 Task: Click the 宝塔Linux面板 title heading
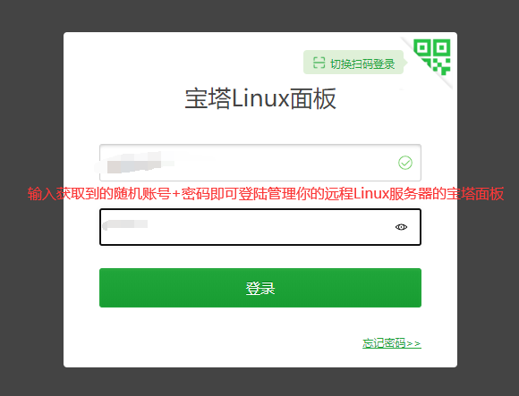[x=260, y=98]
